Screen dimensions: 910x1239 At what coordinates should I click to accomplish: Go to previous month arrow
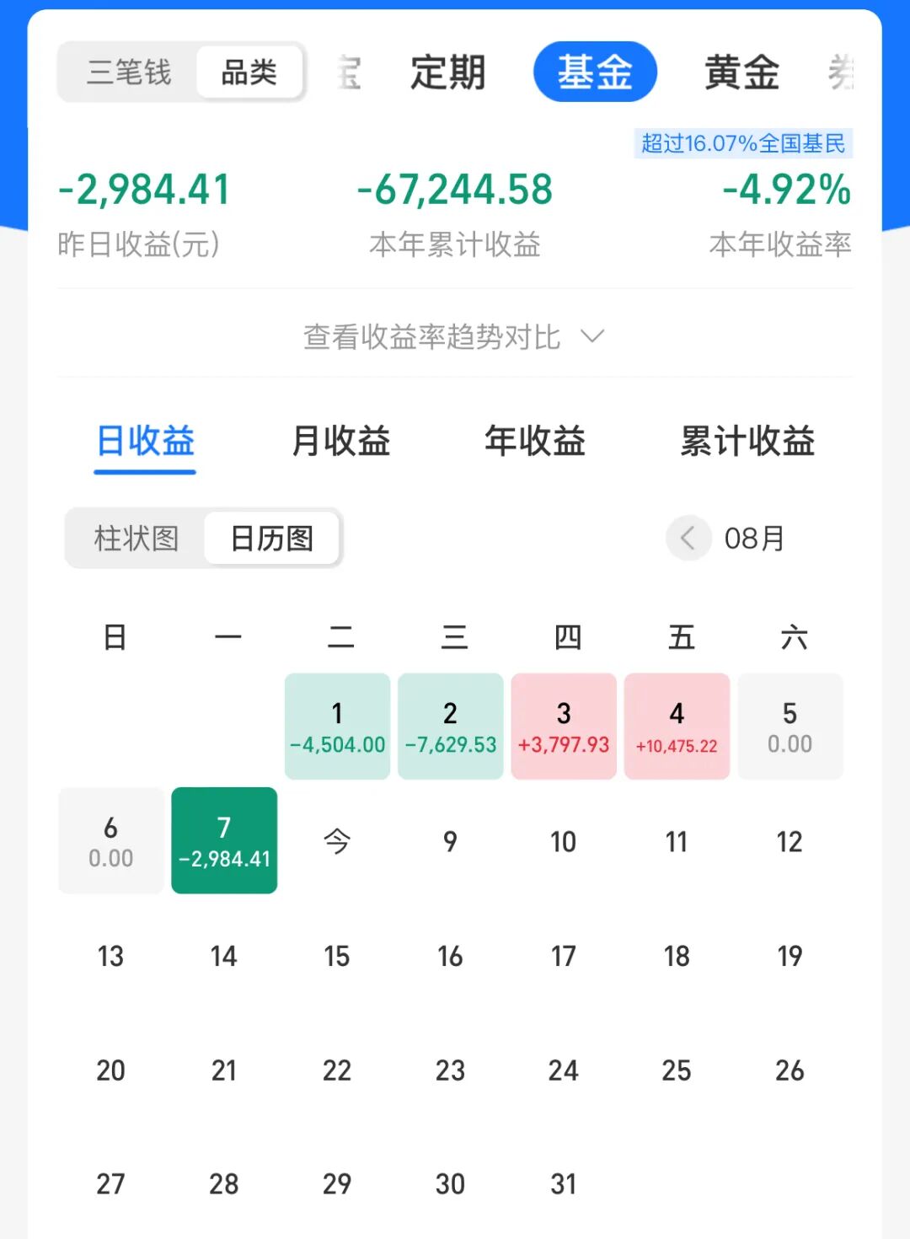688,538
